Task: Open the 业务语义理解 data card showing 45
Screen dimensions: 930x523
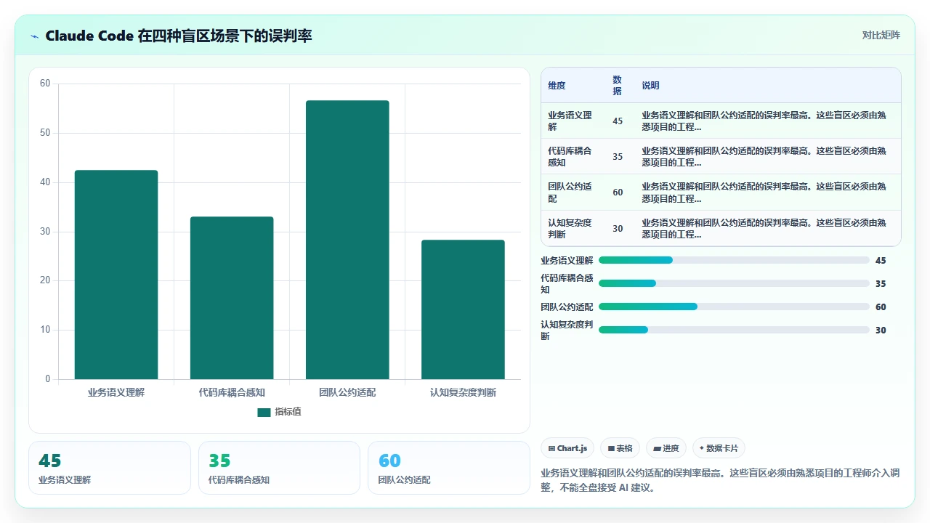Action: (110, 468)
